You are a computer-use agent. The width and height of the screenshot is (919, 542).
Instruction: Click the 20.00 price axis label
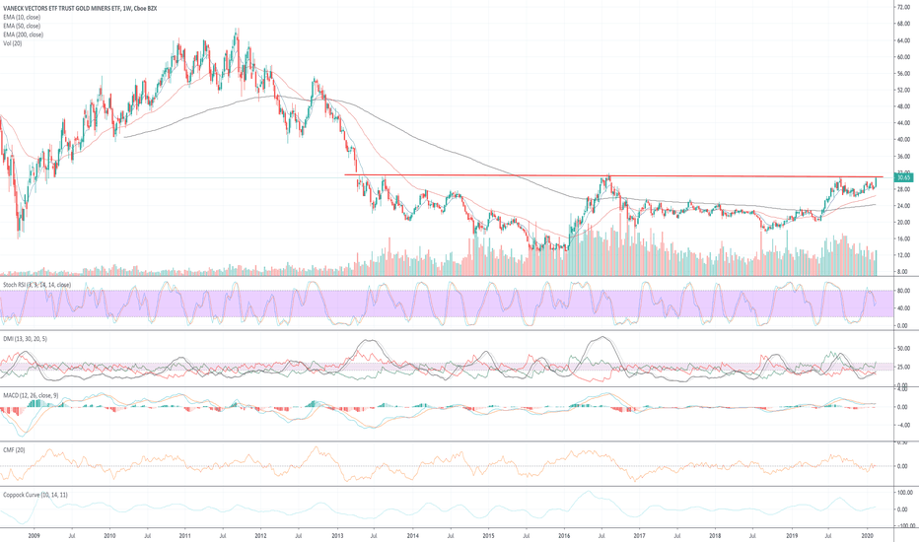tap(903, 223)
